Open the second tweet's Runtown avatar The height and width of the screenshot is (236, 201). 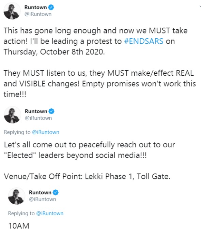click(12, 115)
